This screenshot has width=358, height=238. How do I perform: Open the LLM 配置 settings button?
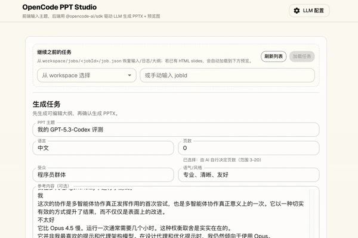pyautogui.click(x=309, y=11)
